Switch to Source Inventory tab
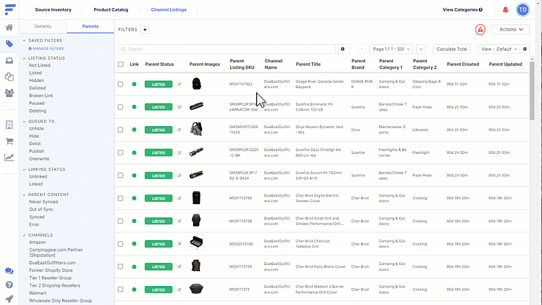The image size is (542, 305). (53, 9)
